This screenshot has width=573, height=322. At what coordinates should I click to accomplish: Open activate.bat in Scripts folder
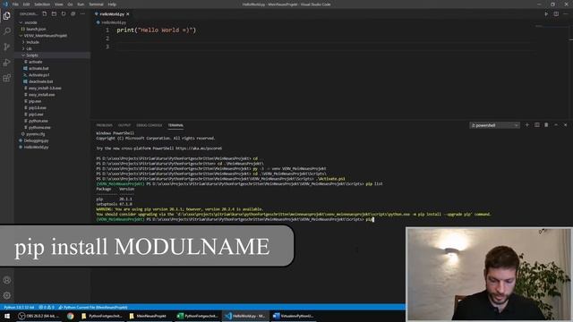click(x=38, y=69)
